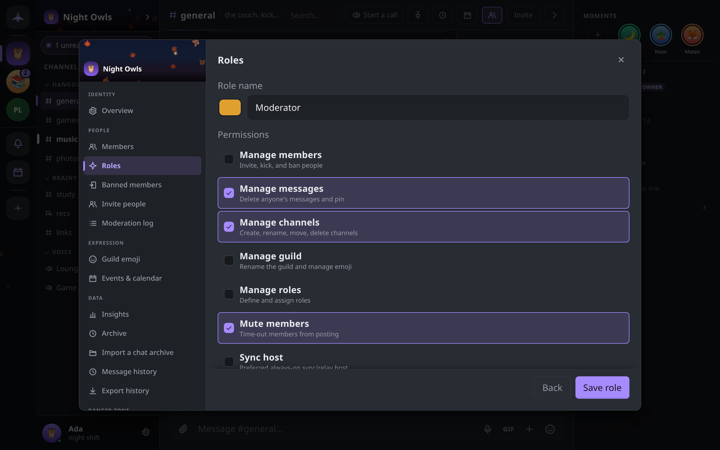Viewport: 720px width, 450px height.
Task: Select the Night Owls owl server icon
Action: (18, 53)
